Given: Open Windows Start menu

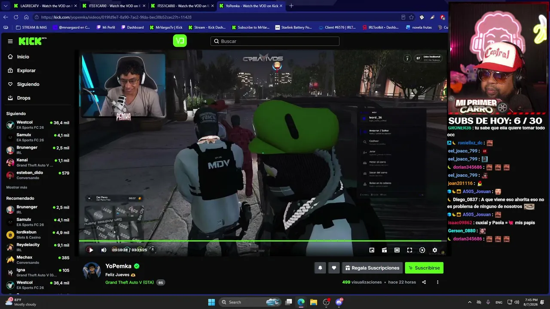Looking at the screenshot, I should point(211,302).
